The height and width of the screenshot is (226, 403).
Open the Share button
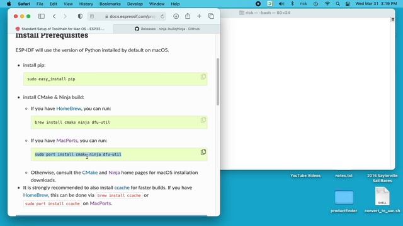tap(188, 16)
